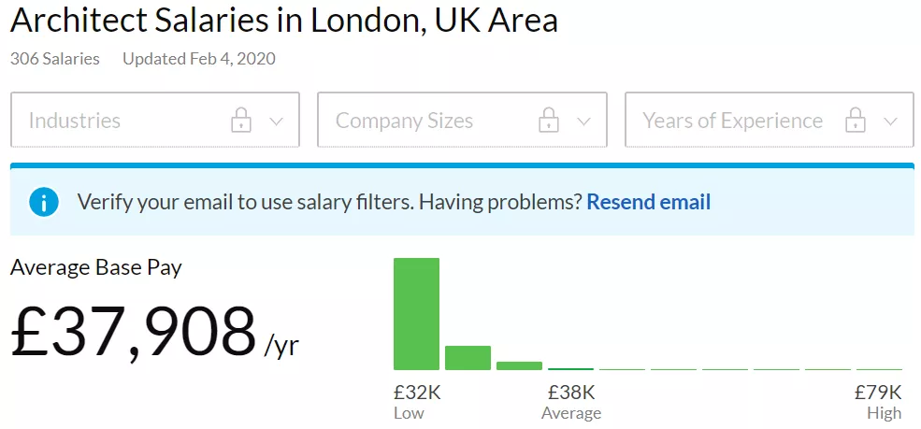Click the £79K High label
The image size is (921, 429).
tap(878, 401)
